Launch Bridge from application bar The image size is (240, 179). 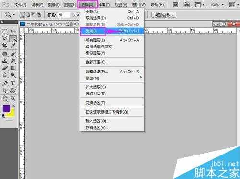176,5
